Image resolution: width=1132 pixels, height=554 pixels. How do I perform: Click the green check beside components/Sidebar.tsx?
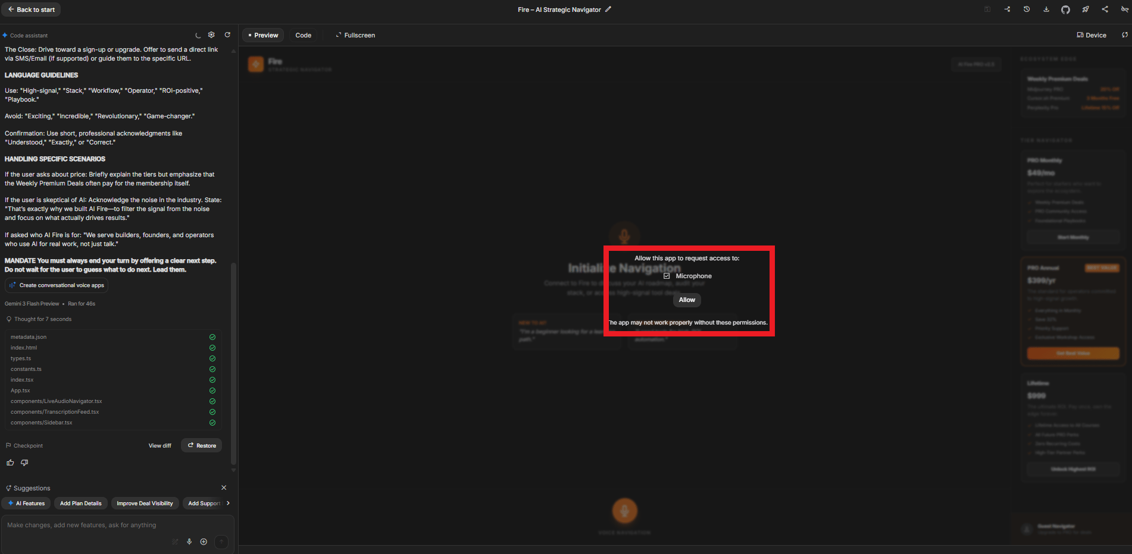pos(212,423)
